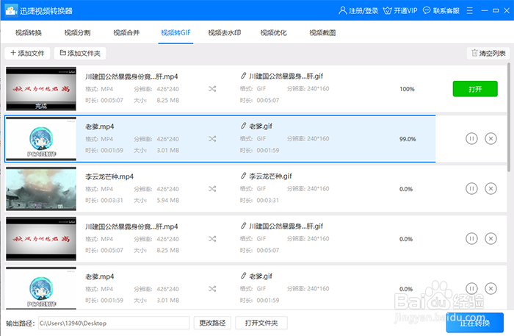Click the size value 5.94 MB
514x336 pixels.
coord(168,200)
